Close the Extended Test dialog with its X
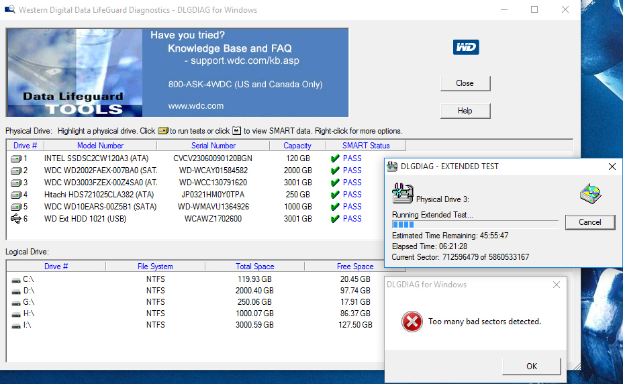 click(x=612, y=166)
